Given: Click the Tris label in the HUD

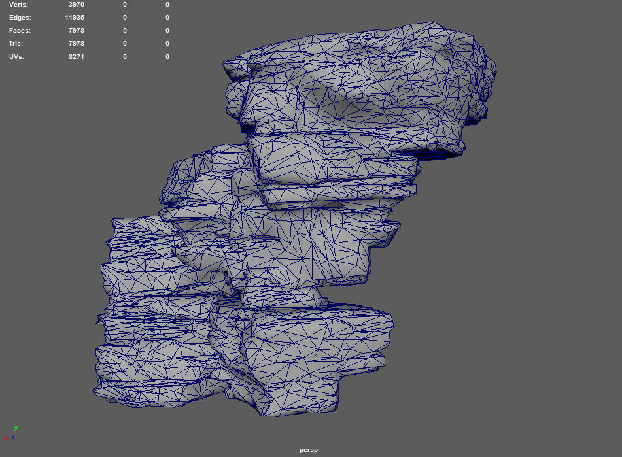Looking at the screenshot, I should click(x=16, y=44).
